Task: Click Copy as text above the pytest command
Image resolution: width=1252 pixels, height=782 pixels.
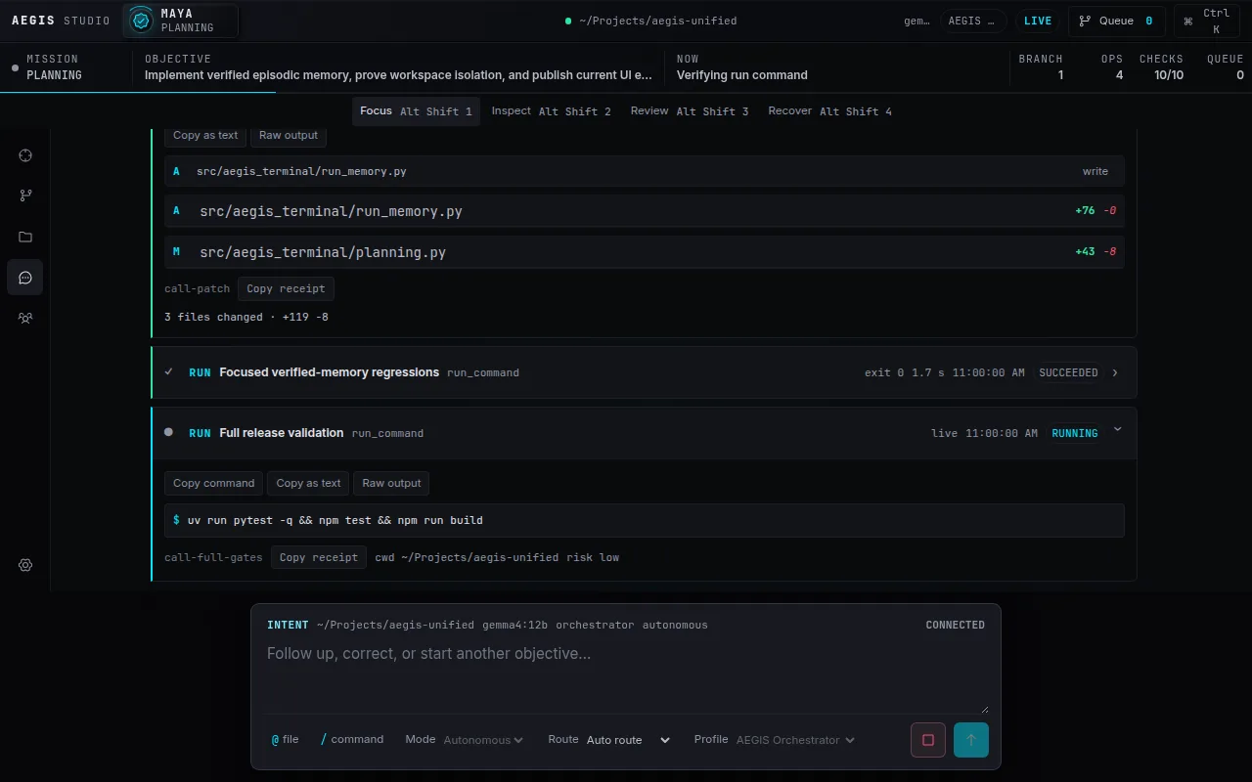Action: [309, 483]
